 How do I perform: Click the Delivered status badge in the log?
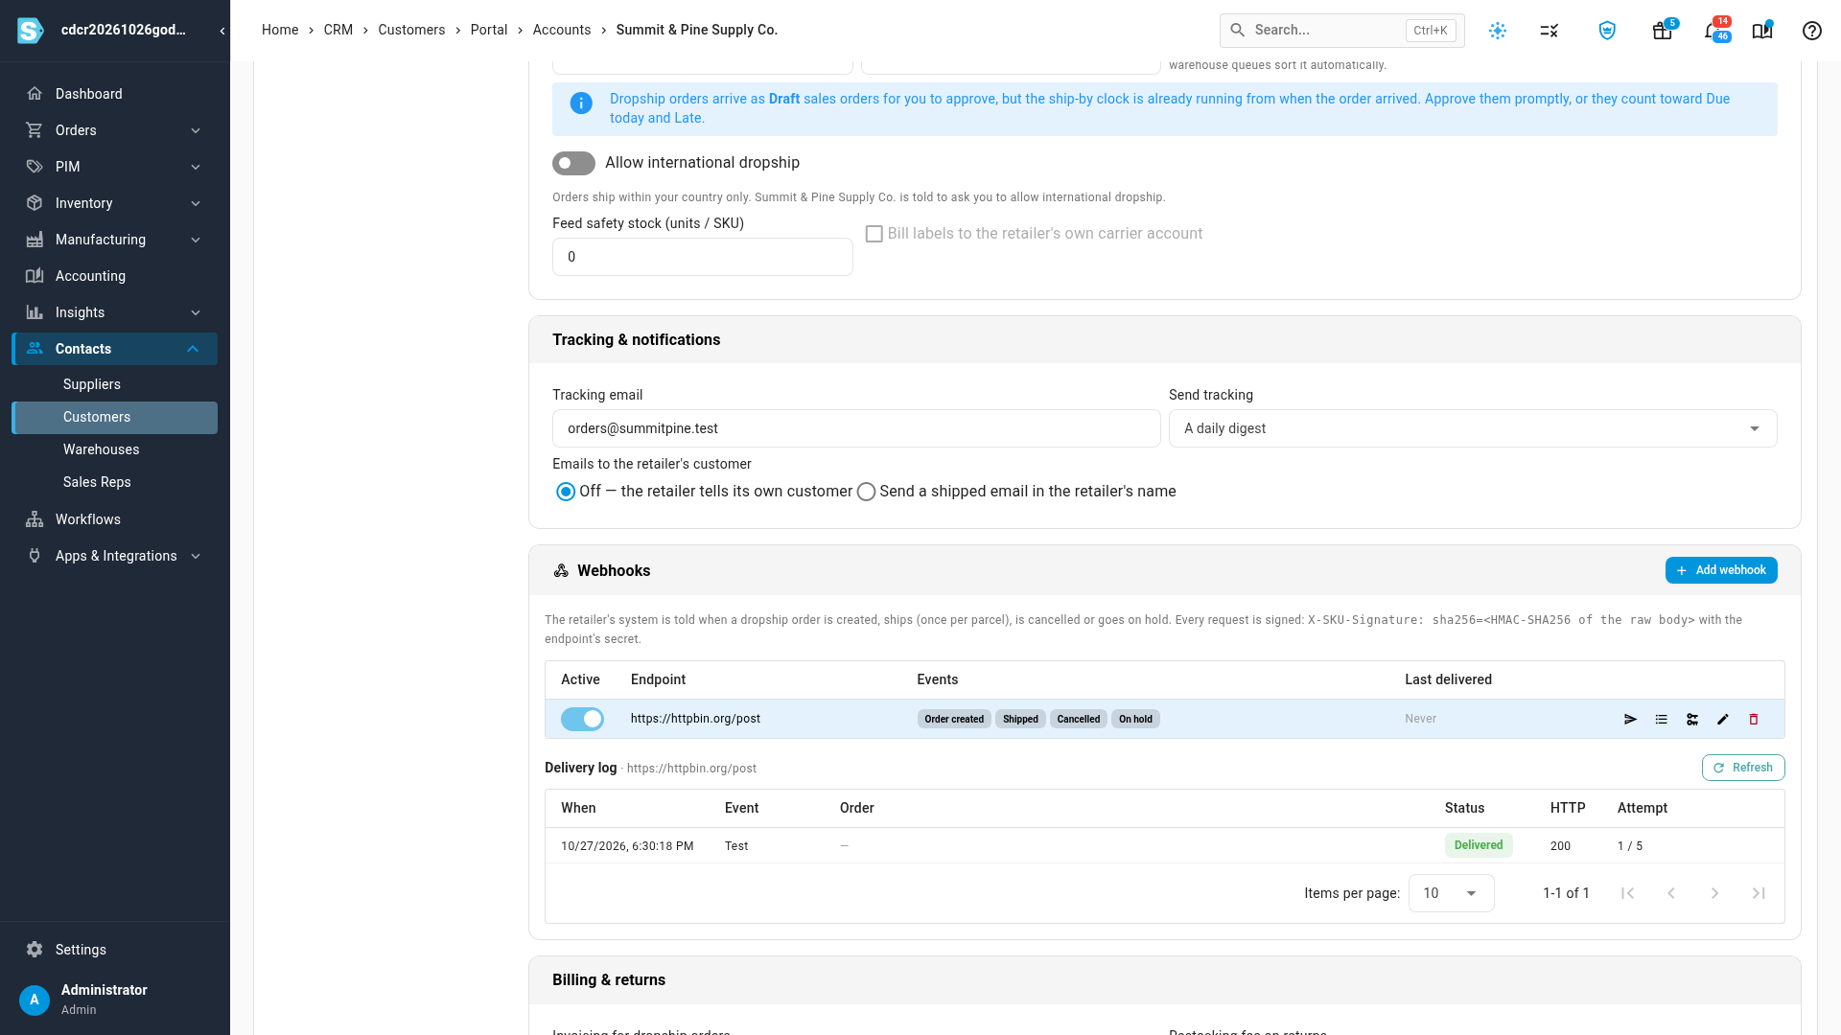coord(1479,845)
